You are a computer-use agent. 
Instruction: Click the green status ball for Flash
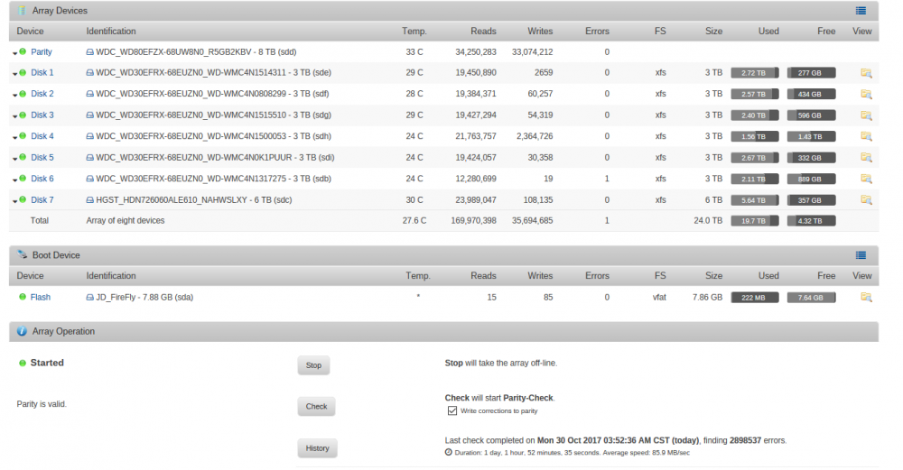(23, 297)
